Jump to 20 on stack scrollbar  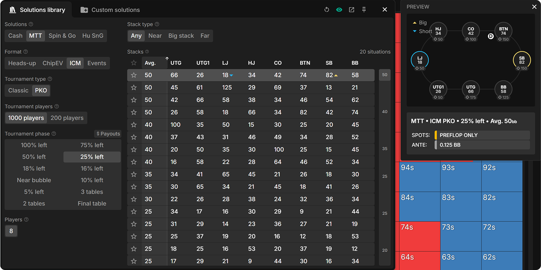[x=385, y=250]
